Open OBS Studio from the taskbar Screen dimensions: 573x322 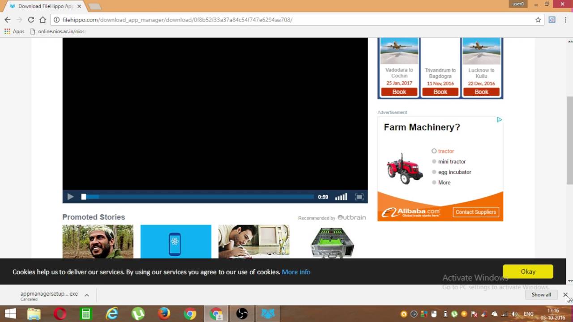pos(242,314)
